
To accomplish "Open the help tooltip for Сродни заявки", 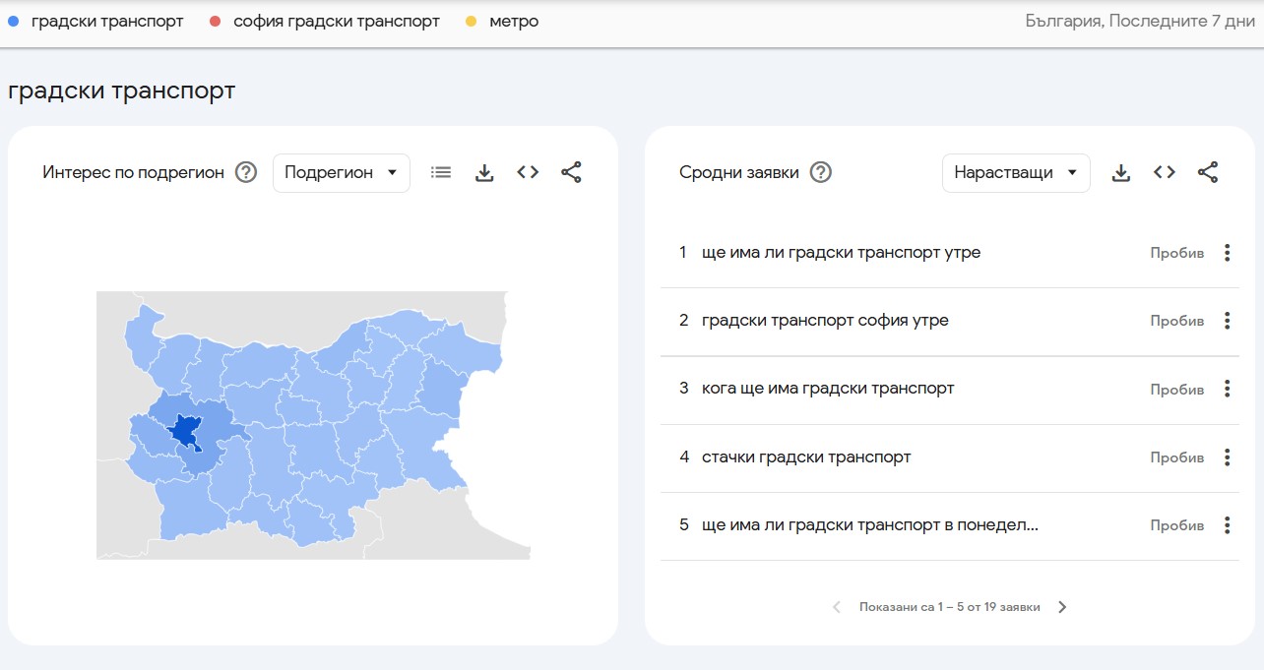I will (x=820, y=171).
